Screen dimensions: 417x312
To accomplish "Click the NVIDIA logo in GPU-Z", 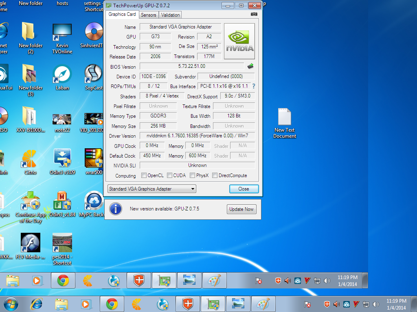I will click(x=239, y=41).
